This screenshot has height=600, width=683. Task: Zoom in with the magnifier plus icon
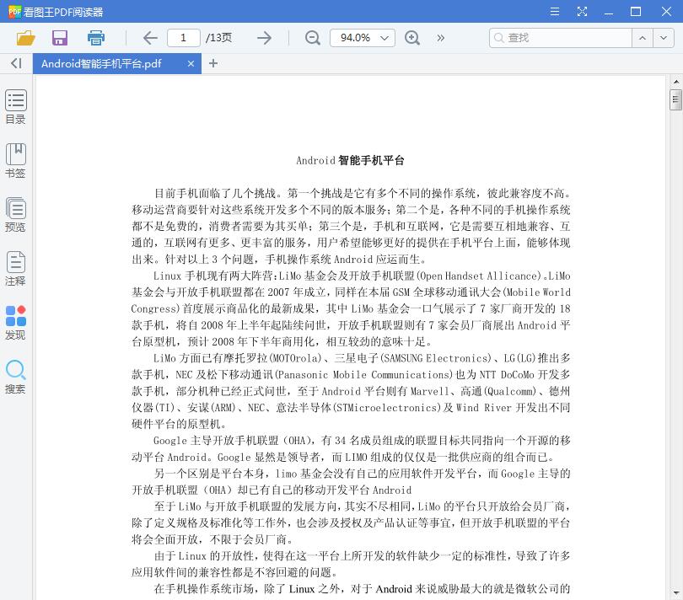(412, 38)
